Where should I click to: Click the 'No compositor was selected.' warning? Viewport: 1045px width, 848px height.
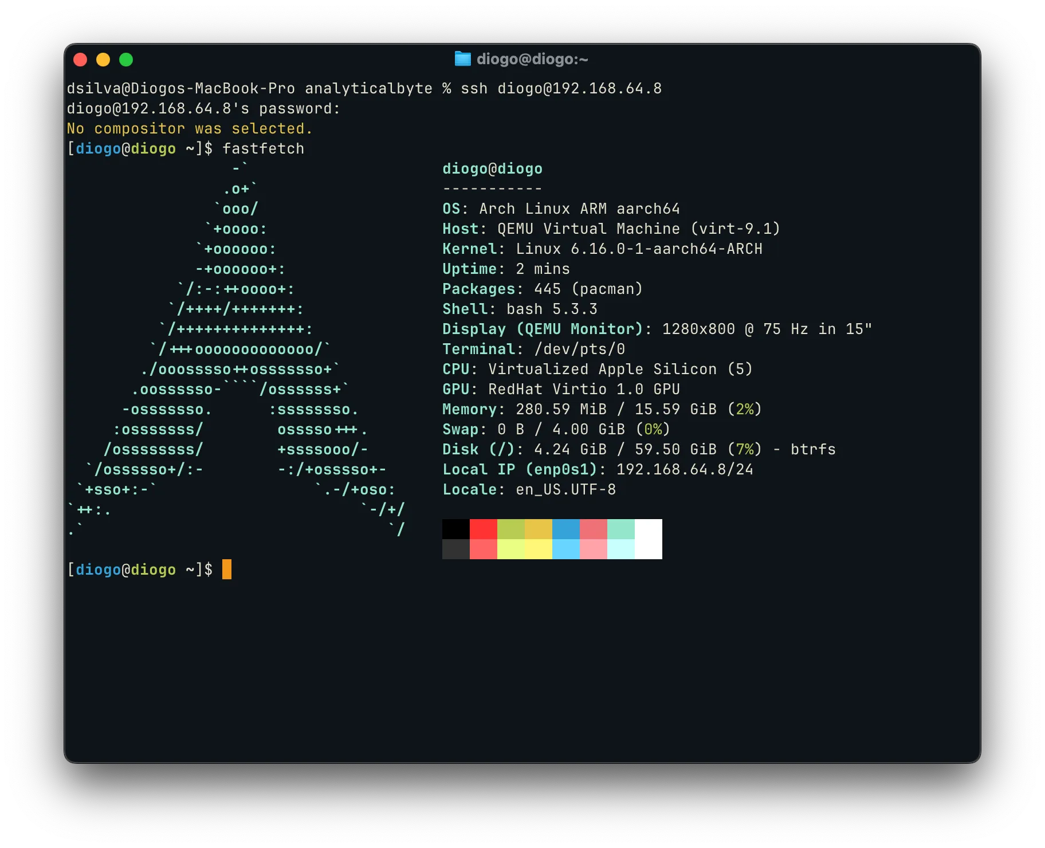[x=190, y=129]
